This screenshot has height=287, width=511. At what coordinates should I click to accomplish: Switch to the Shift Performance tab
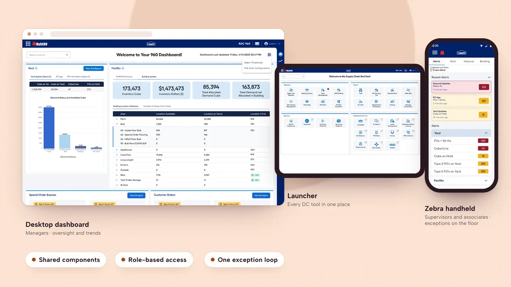tap(124, 77)
